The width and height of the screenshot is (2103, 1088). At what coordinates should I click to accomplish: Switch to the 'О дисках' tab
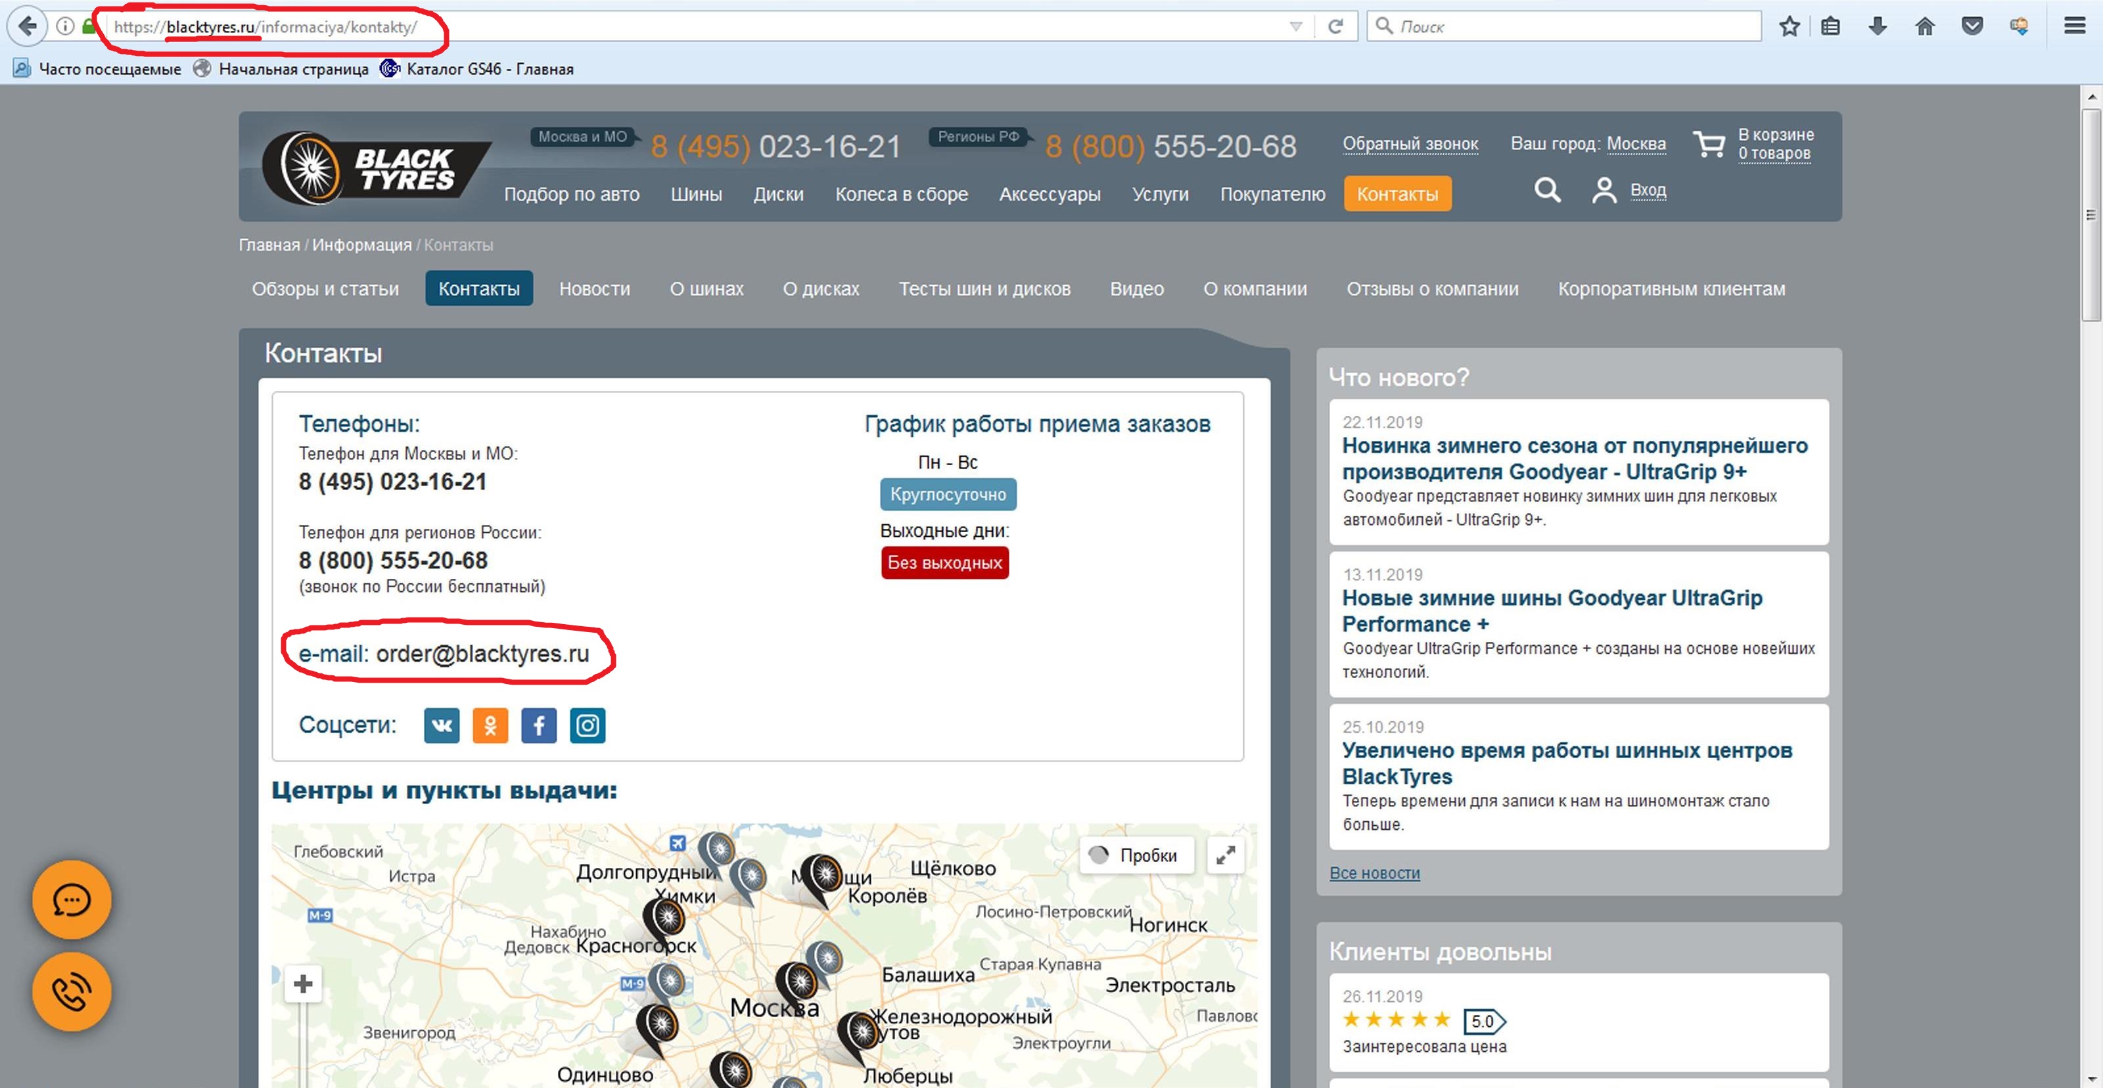click(820, 289)
